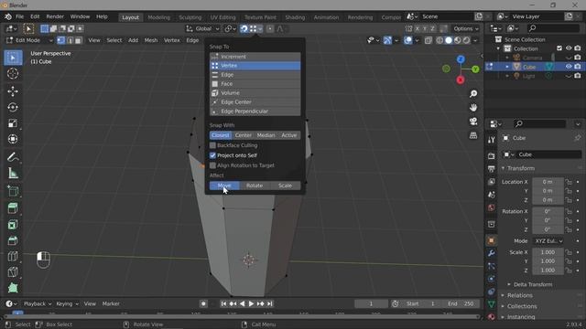Open the Options dropdown

(x=466, y=28)
